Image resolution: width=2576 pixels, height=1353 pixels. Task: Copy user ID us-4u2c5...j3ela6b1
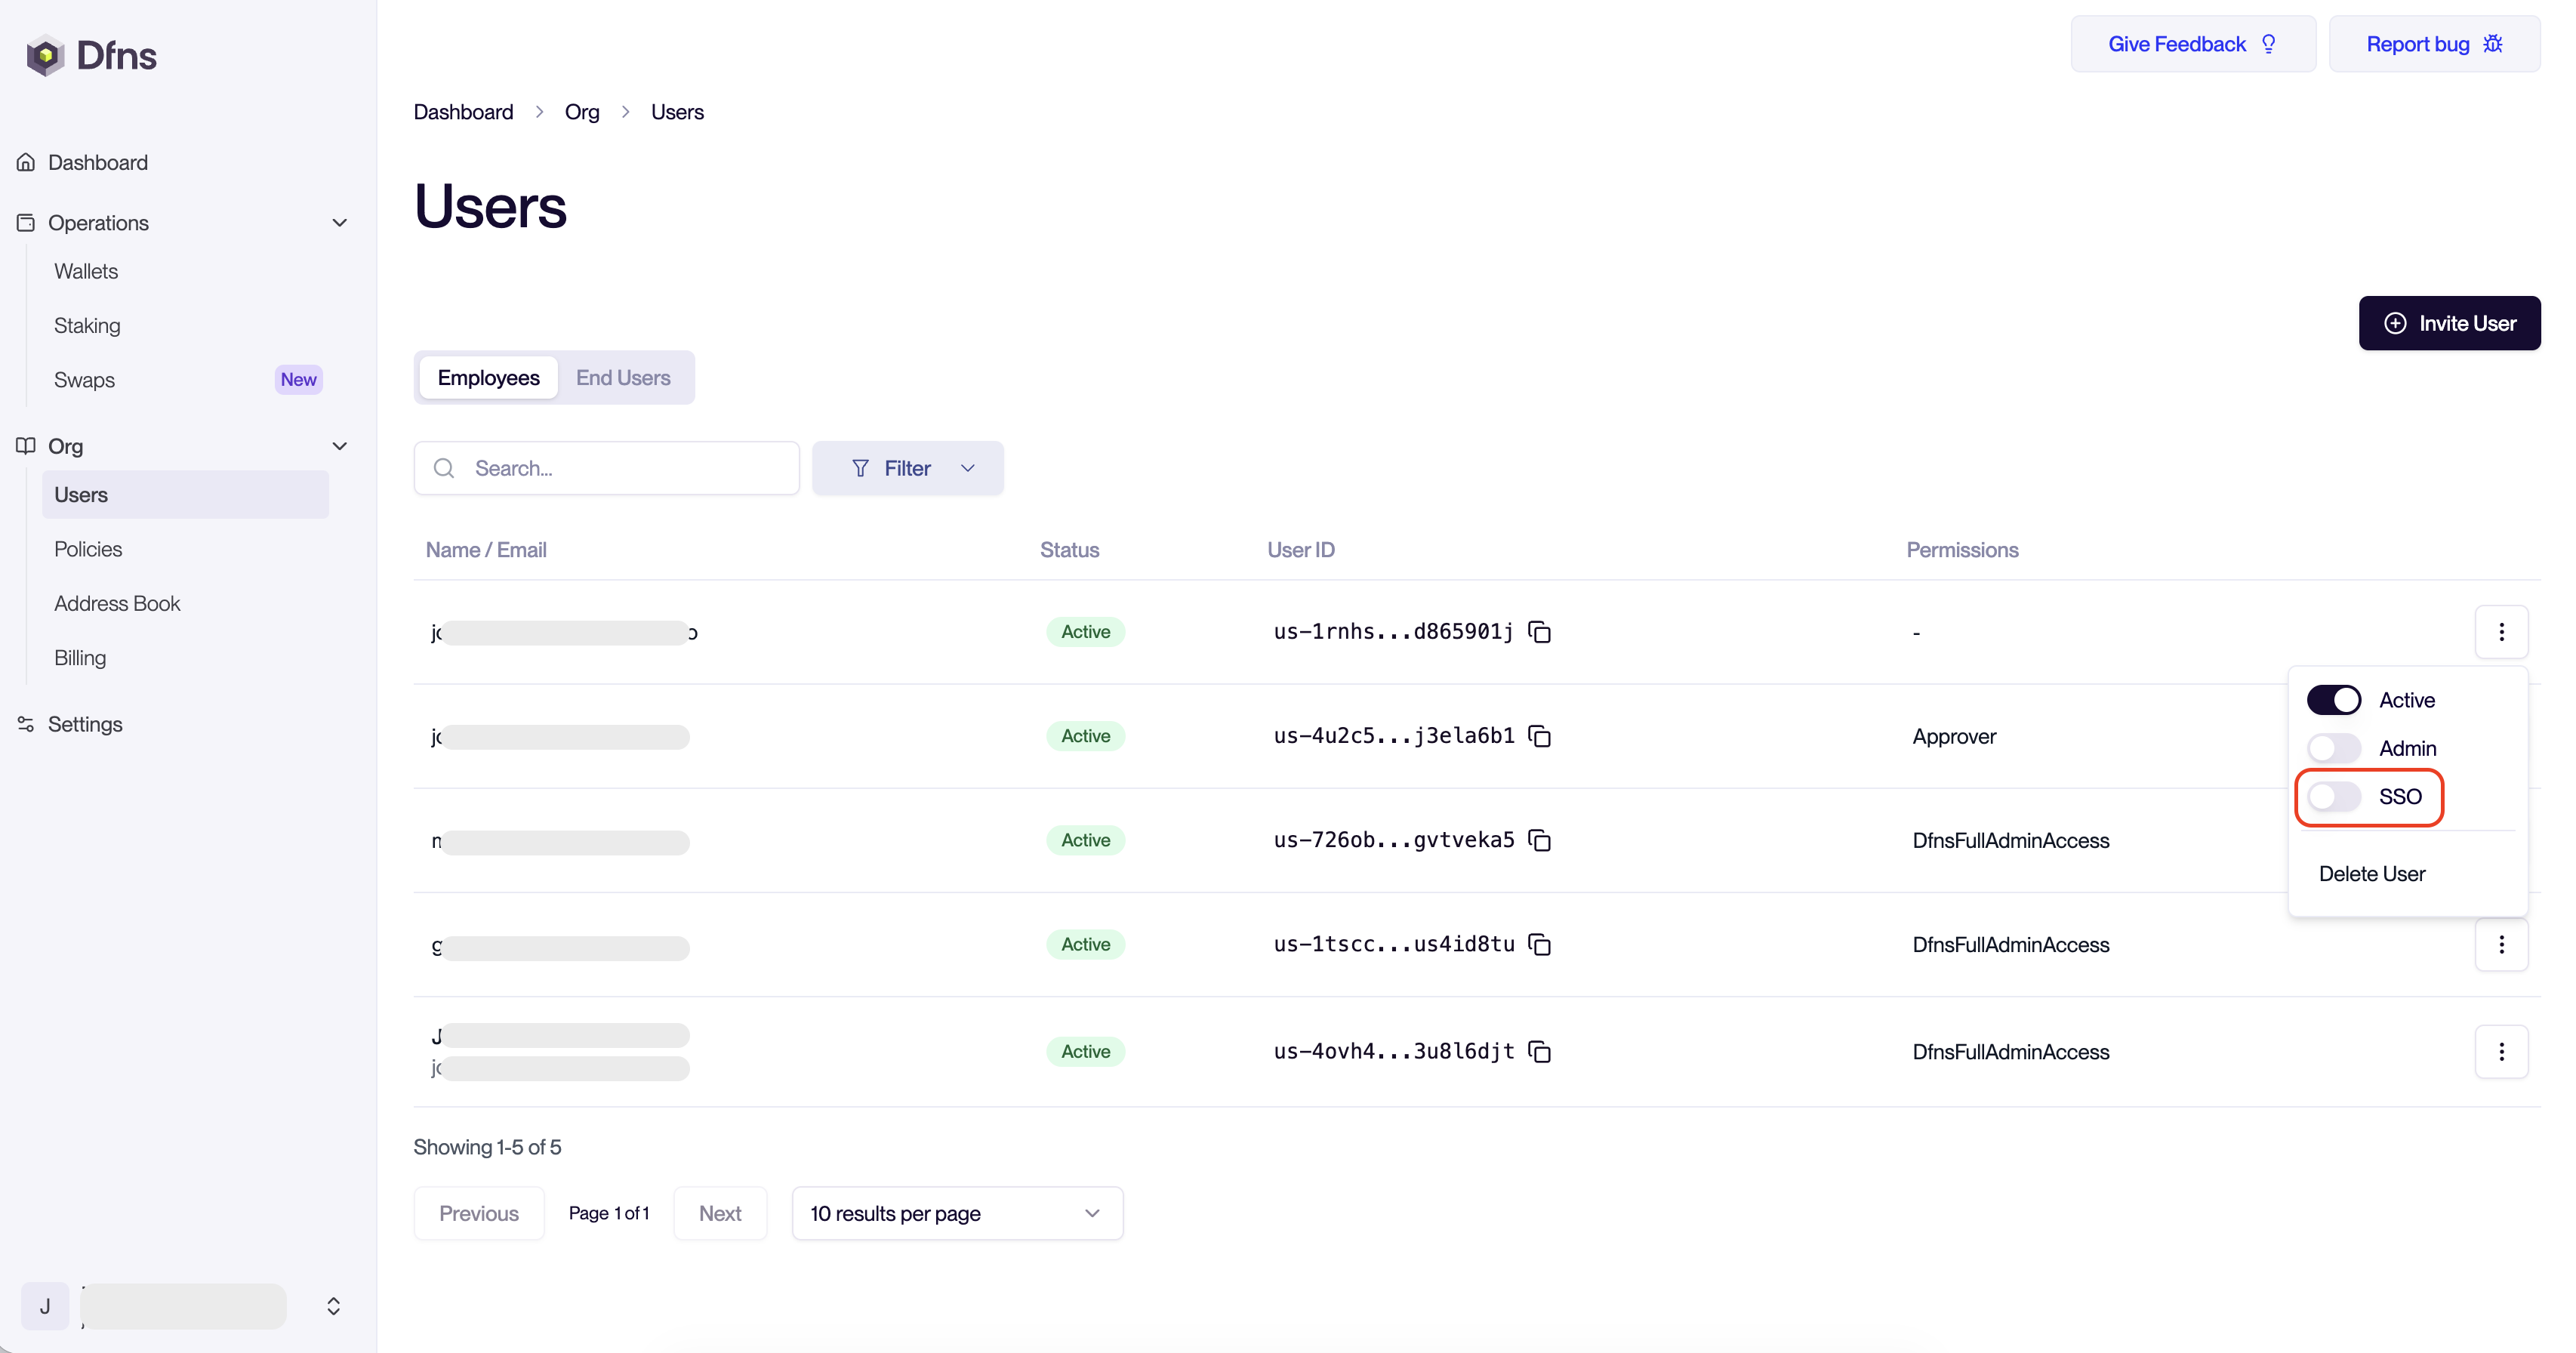click(1540, 737)
